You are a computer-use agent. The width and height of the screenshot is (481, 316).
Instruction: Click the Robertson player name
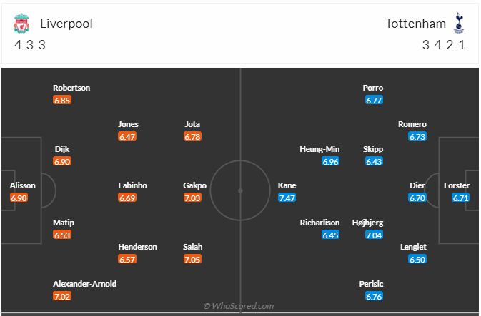(x=71, y=88)
